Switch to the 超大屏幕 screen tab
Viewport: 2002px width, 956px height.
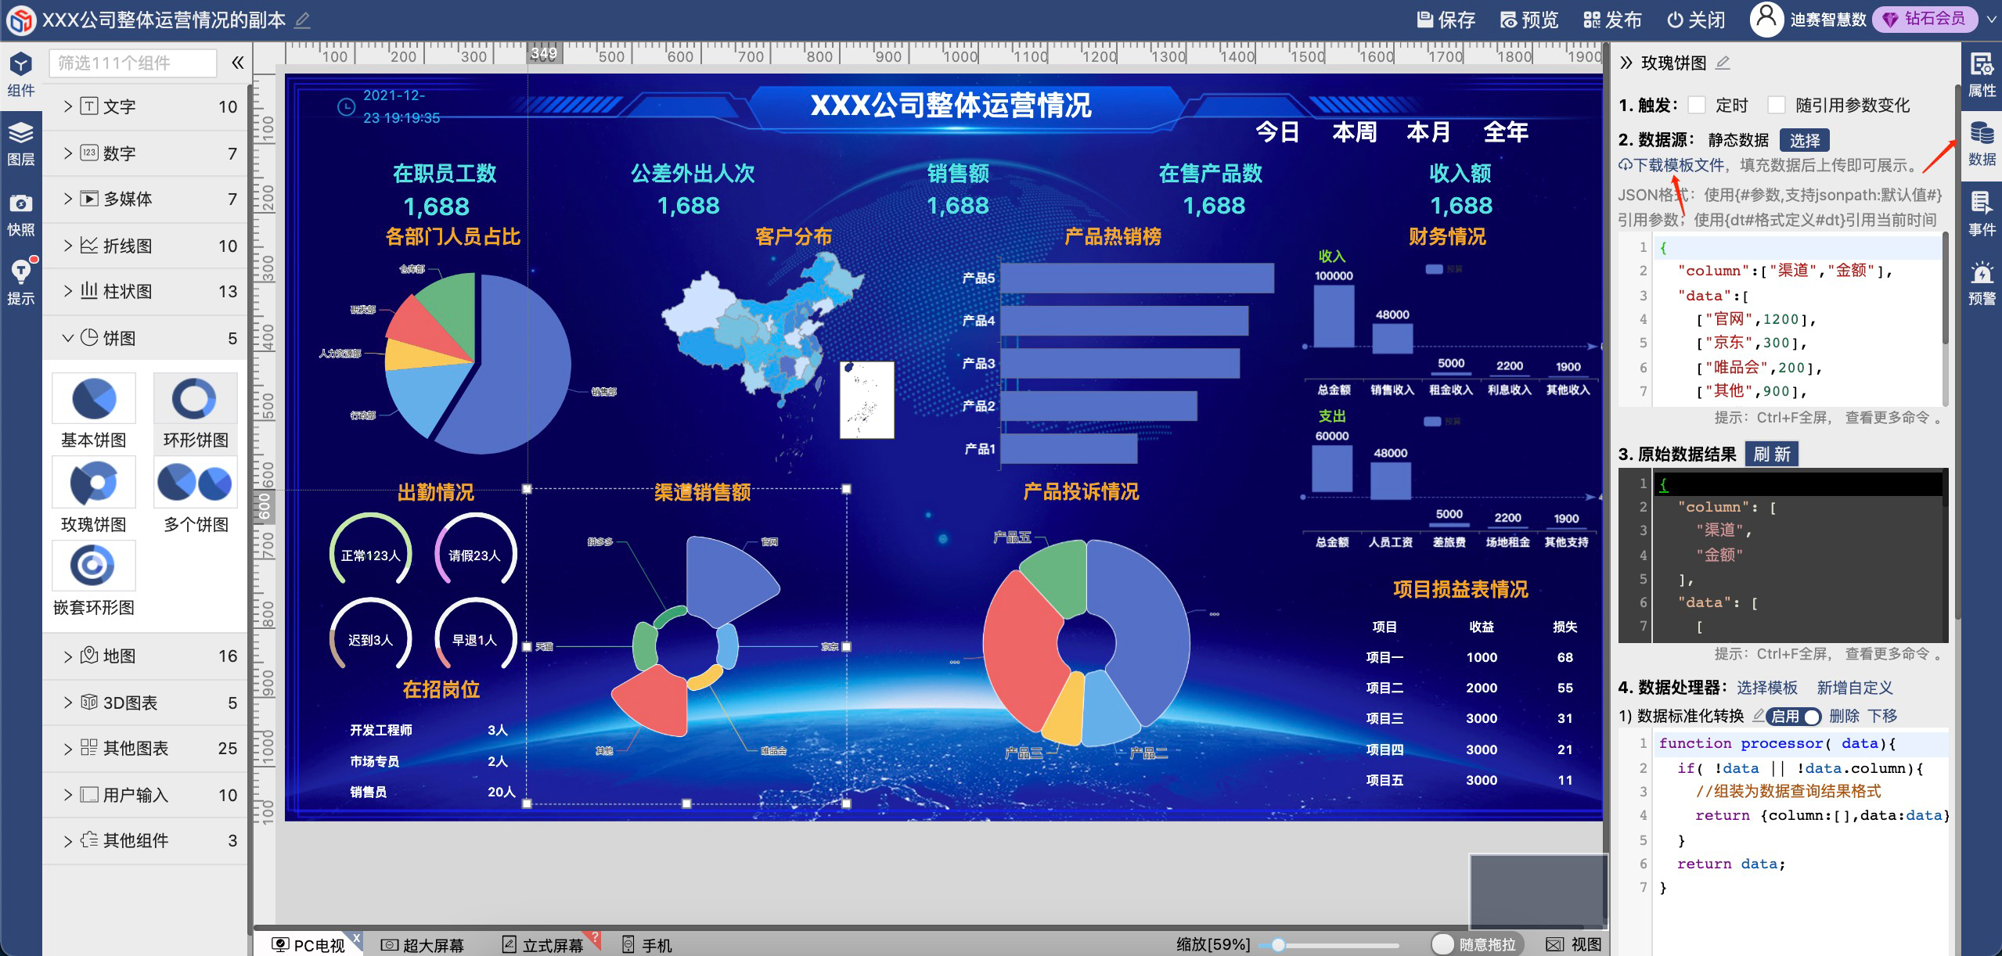pyautogui.click(x=423, y=945)
